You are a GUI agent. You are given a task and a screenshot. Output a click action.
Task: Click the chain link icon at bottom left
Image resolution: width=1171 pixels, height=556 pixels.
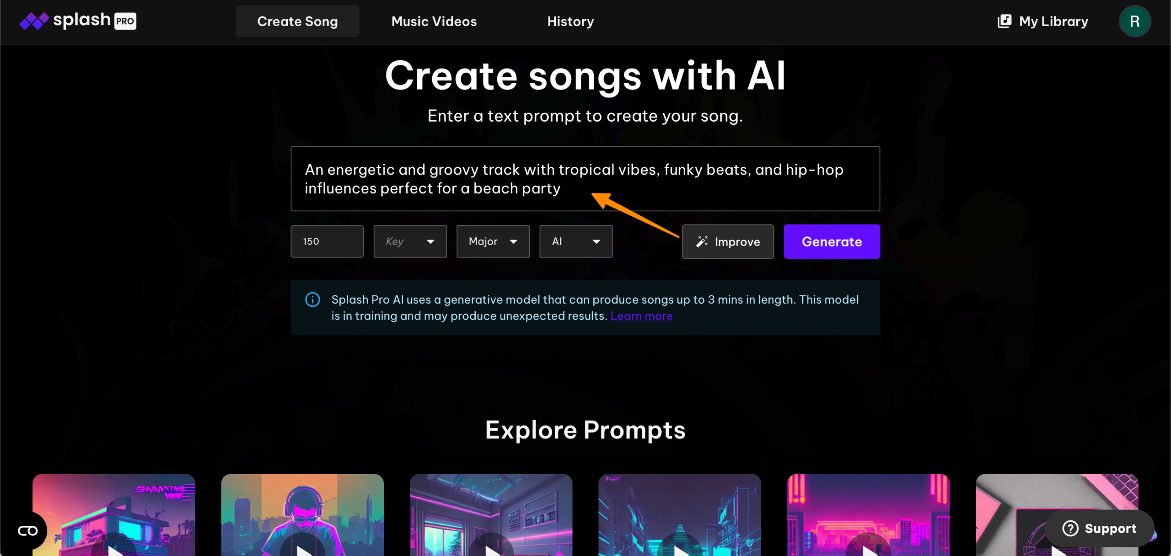(x=27, y=530)
